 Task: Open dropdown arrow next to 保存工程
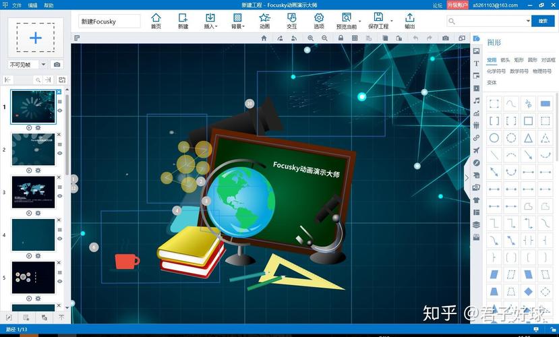point(392,22)
